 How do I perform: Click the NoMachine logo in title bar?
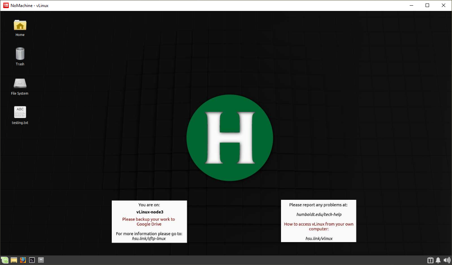(x=6, y=5)
